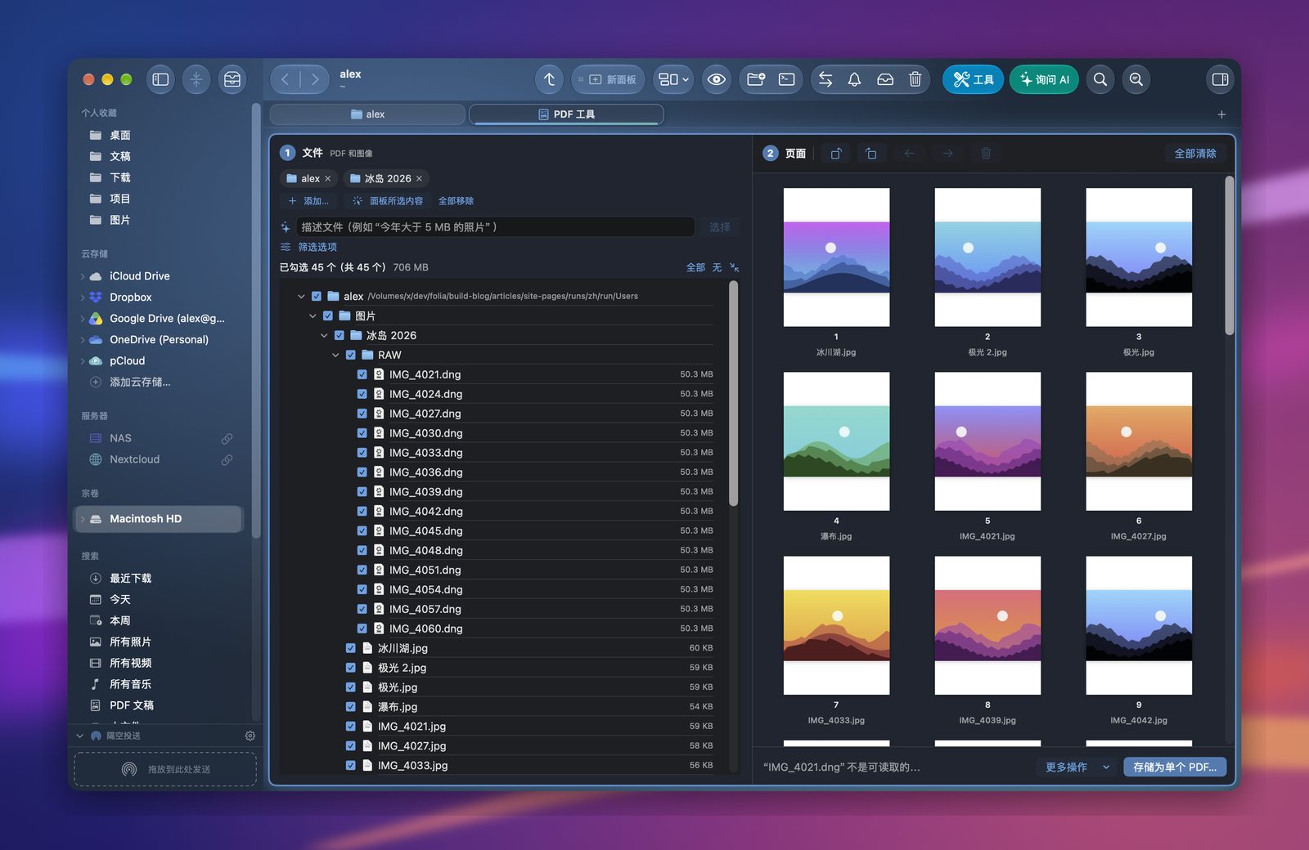
Task: Click the link icon beside NAS
Action: 227,439
